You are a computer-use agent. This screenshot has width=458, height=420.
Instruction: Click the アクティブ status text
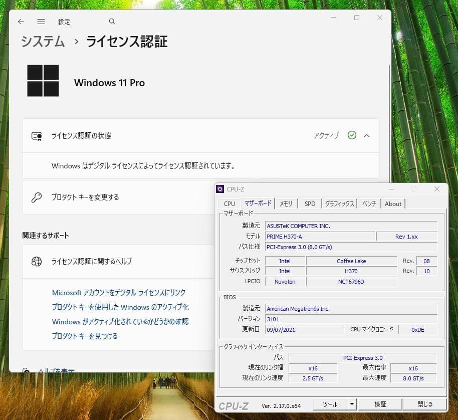tap(326, 135)
